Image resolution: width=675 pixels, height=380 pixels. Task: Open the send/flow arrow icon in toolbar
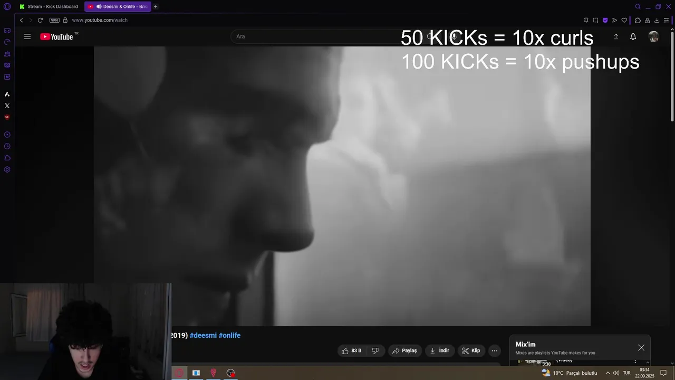pos(614,20)
